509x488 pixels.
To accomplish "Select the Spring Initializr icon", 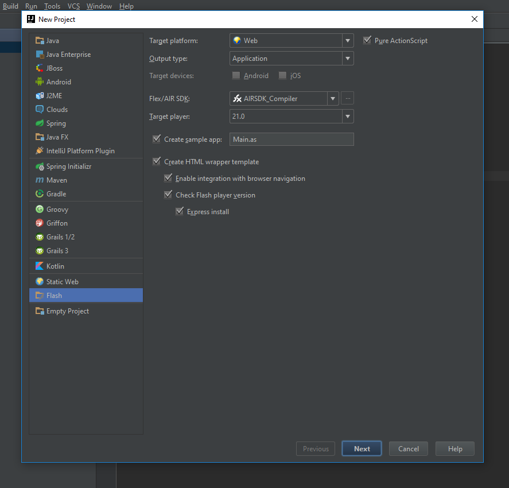I will 40,166.
